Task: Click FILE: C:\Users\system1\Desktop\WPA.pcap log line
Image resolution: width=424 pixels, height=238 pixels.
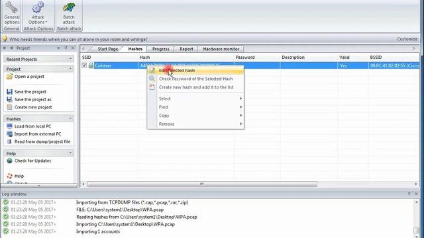Action: click(120, 210)
